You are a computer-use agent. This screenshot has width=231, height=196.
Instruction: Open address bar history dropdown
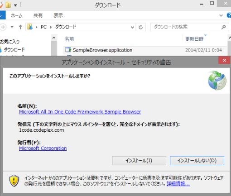point(132,27)
